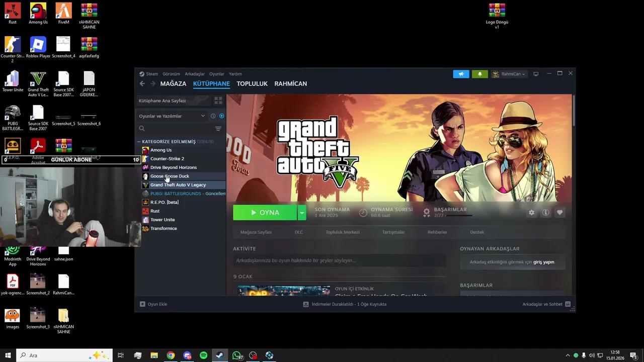Open Chrome from the taskbar
This screenshot has height=362, width=644.
[x=171, y=355]
